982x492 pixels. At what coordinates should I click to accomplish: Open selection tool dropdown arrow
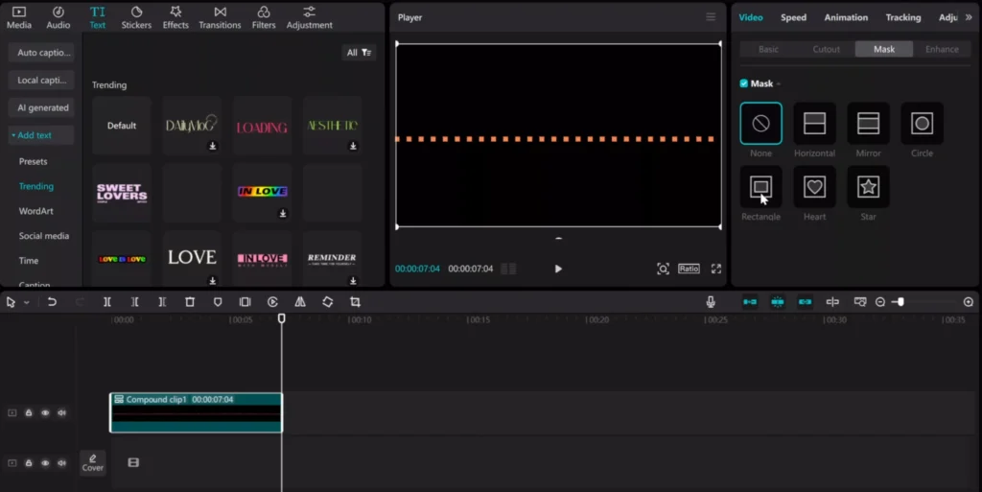click(26, 302)
